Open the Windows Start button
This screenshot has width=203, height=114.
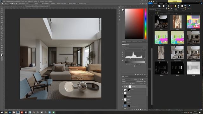(2, 112)
